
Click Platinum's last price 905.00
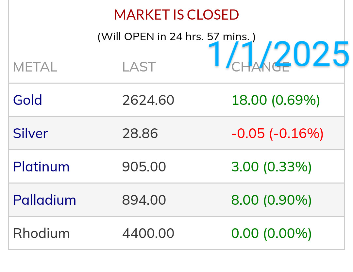coord(144,167)
